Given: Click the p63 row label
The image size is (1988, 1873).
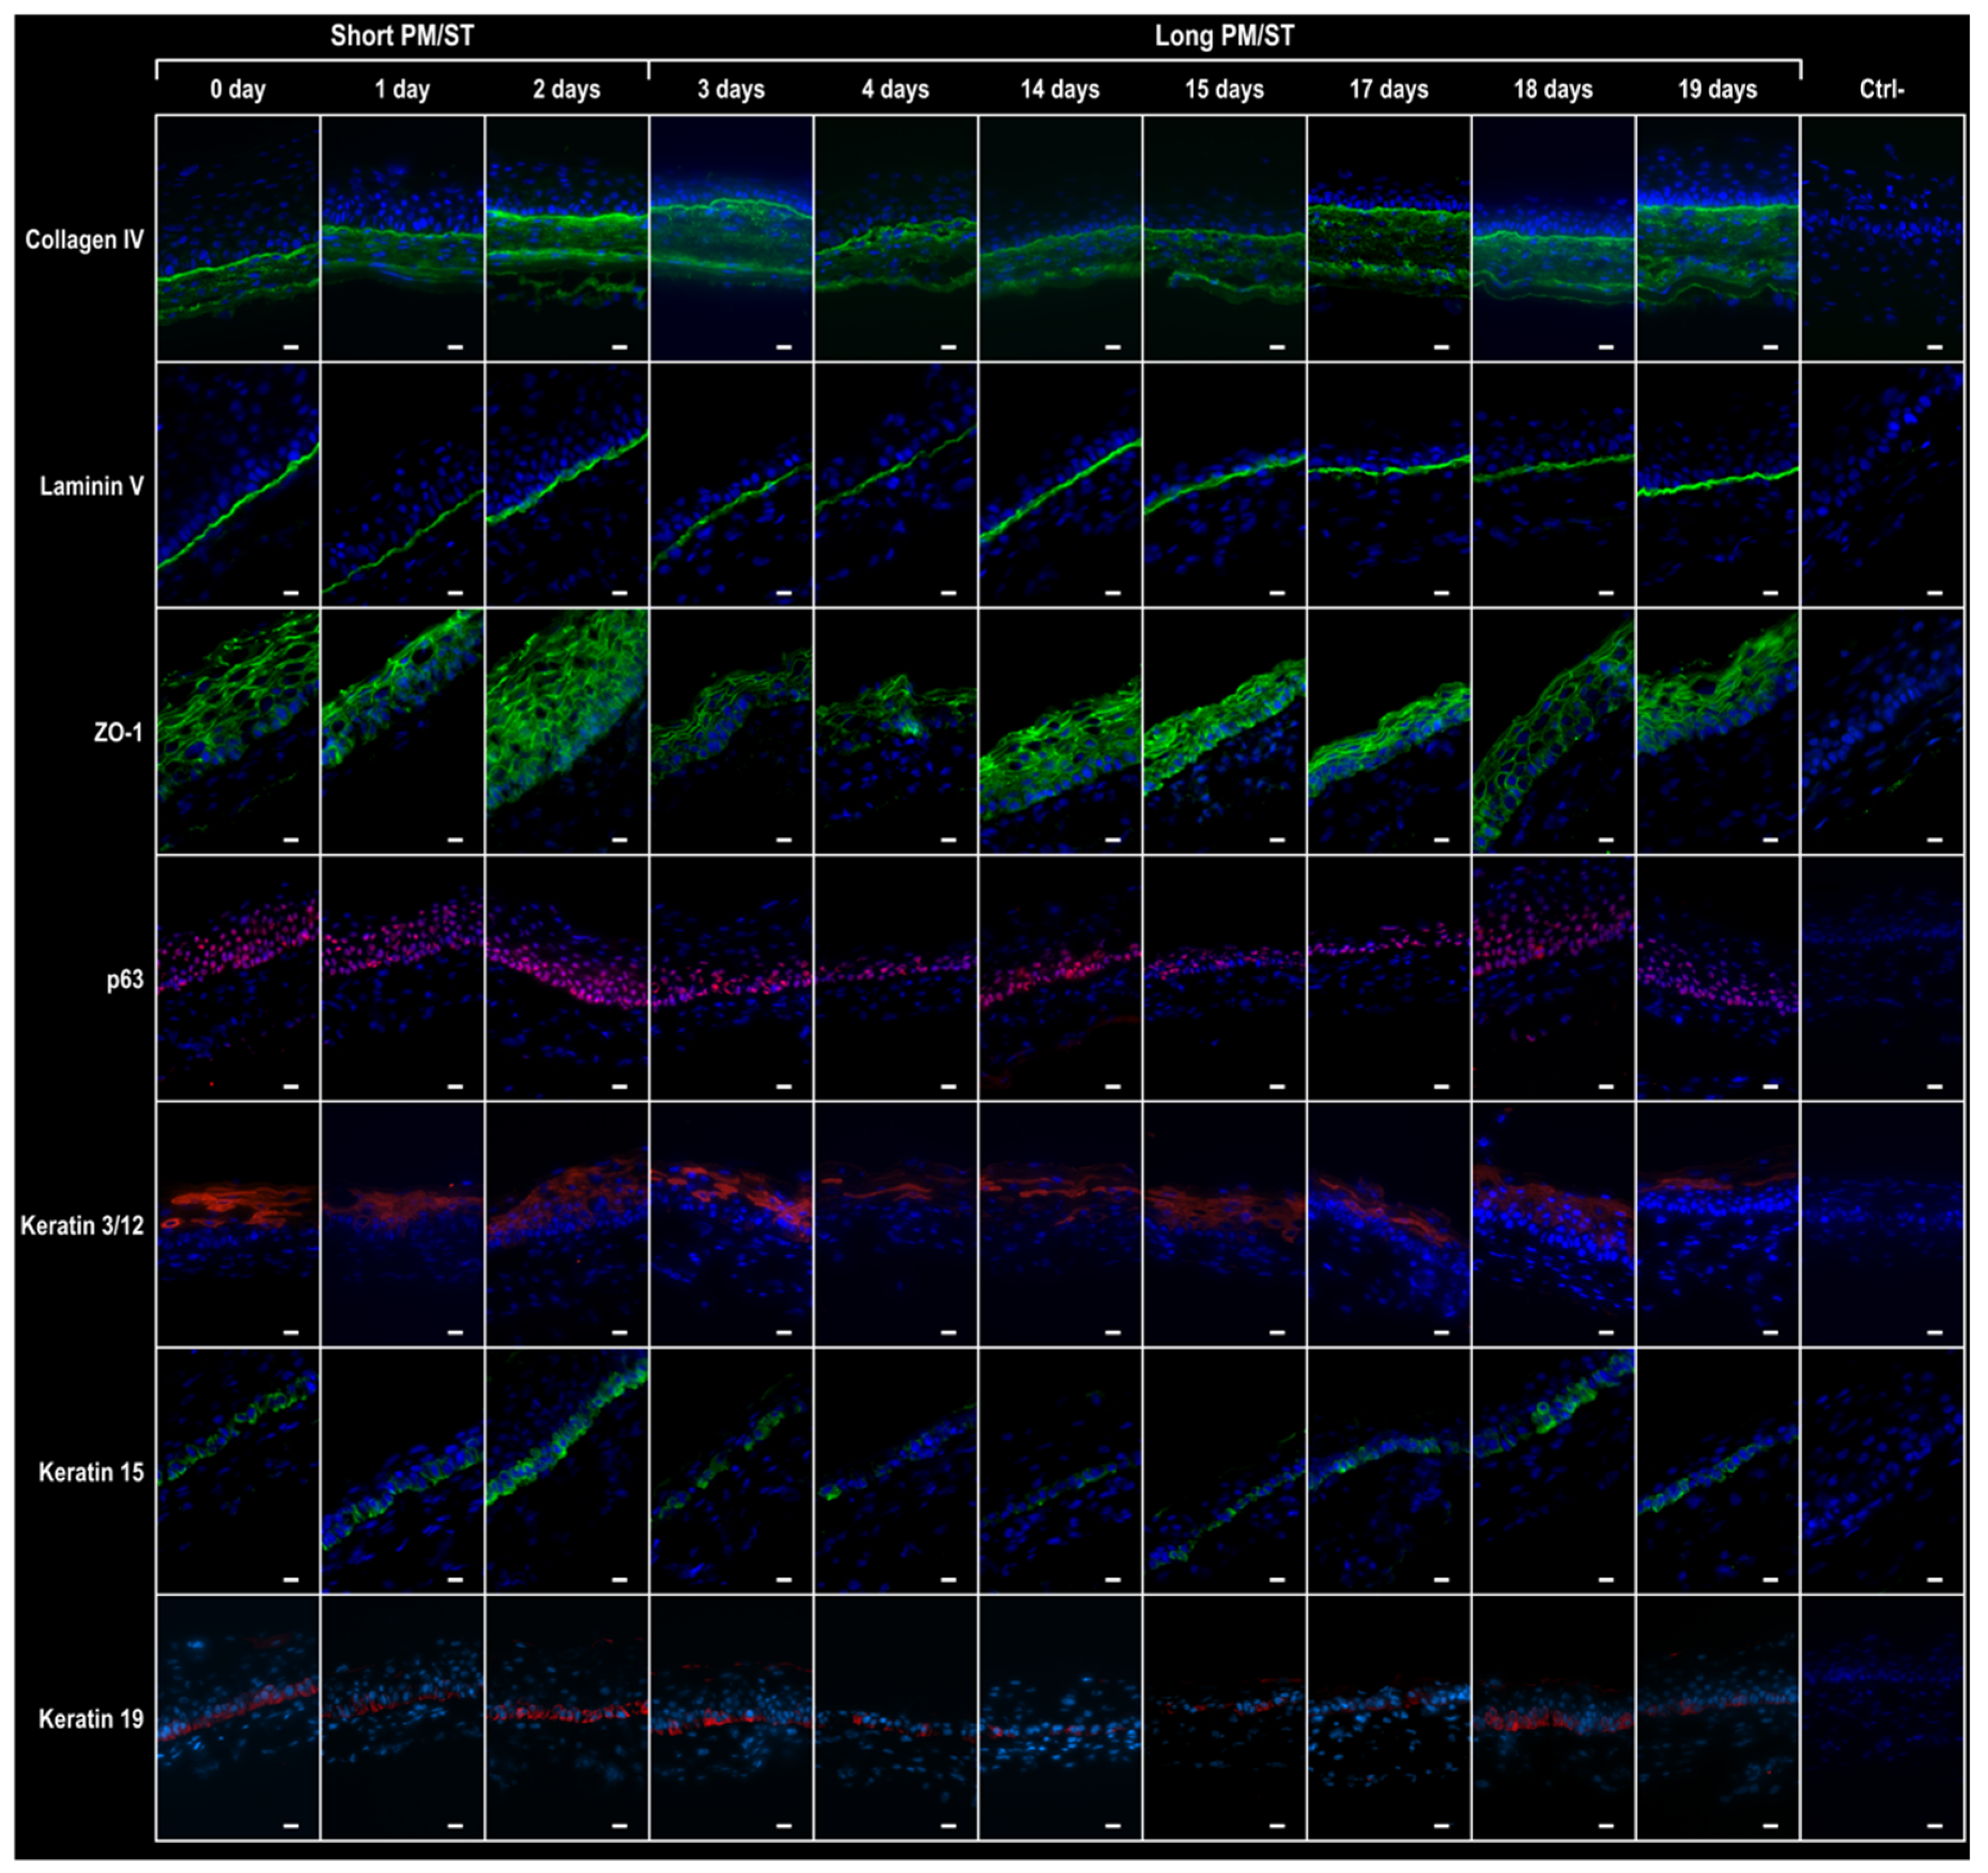Looking at the screenshot, I should coord(125,979).
